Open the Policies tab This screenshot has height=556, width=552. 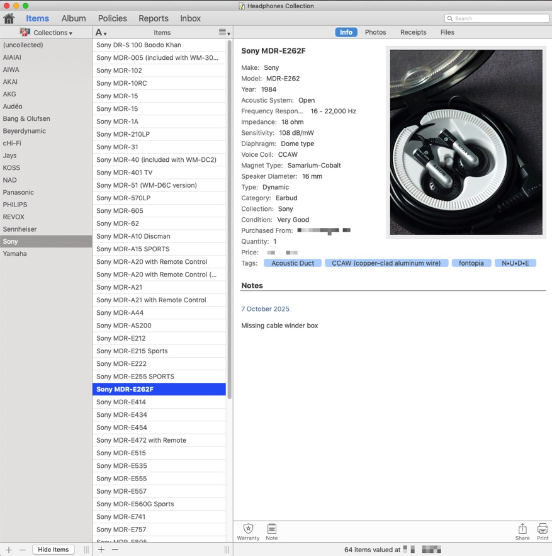(113, 18)
